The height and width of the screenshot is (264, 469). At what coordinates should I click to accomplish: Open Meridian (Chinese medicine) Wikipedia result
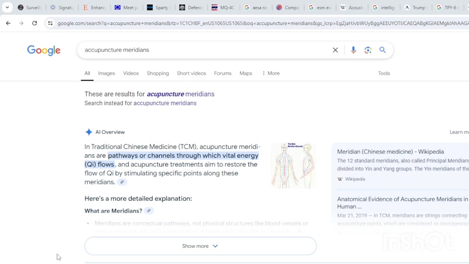tap(390, 152)
